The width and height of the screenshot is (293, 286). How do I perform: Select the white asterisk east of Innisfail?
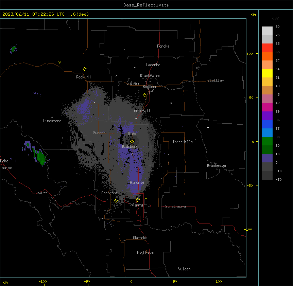coord(171,103)
